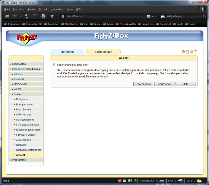
Task: Open the address bar dropdown arrow
Action: coord(156,16)
